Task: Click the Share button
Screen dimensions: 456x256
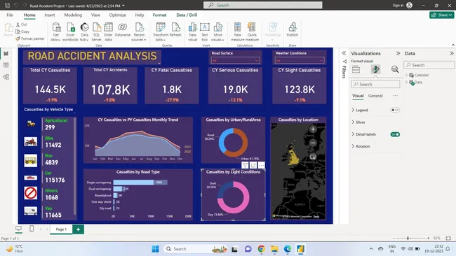Action: point(441,15)
